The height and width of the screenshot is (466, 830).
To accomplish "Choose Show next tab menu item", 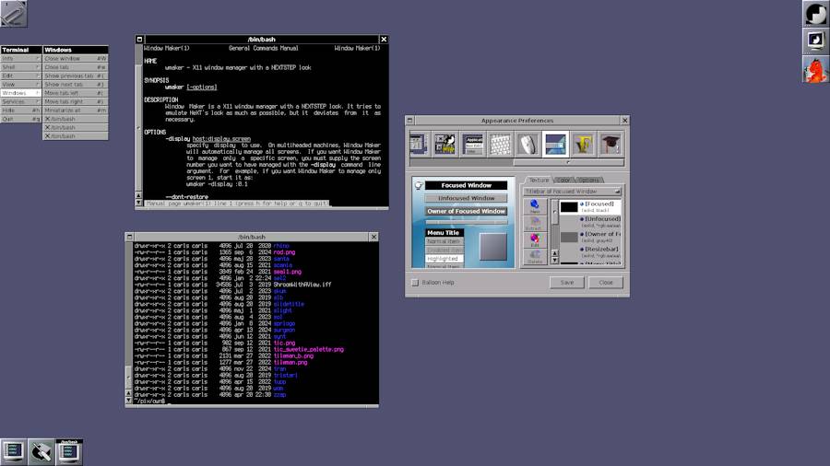I will 76,84.
